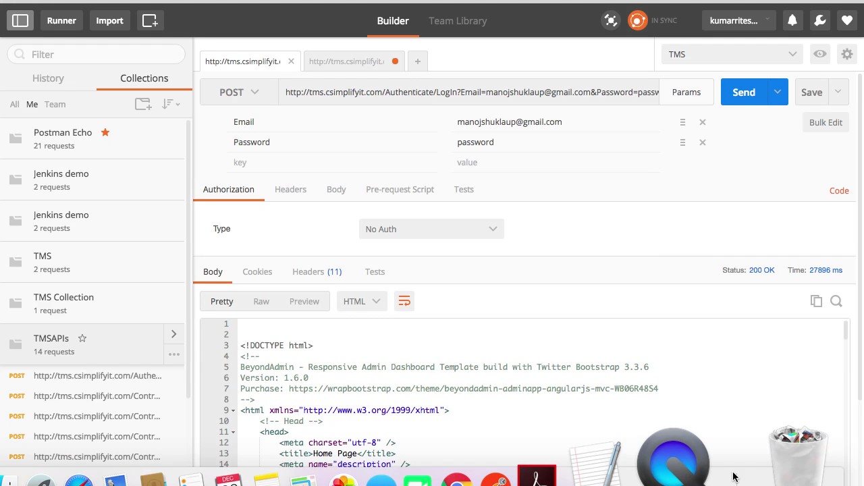
Task: Click the blue Send button
Action: tap(744, 92)
